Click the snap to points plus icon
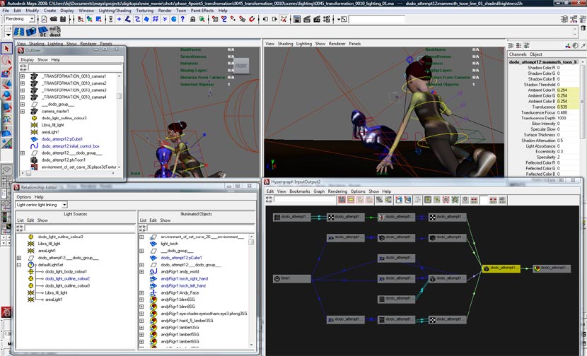Viewport: 587px width, 356px height. (119, 19)
